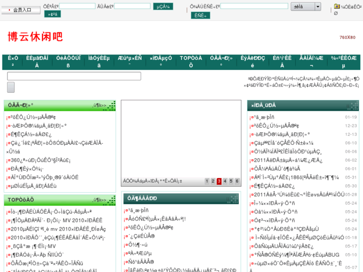The image size is (363, 272).
Task: Go to slideshow page 5
Action: point(231,181)
